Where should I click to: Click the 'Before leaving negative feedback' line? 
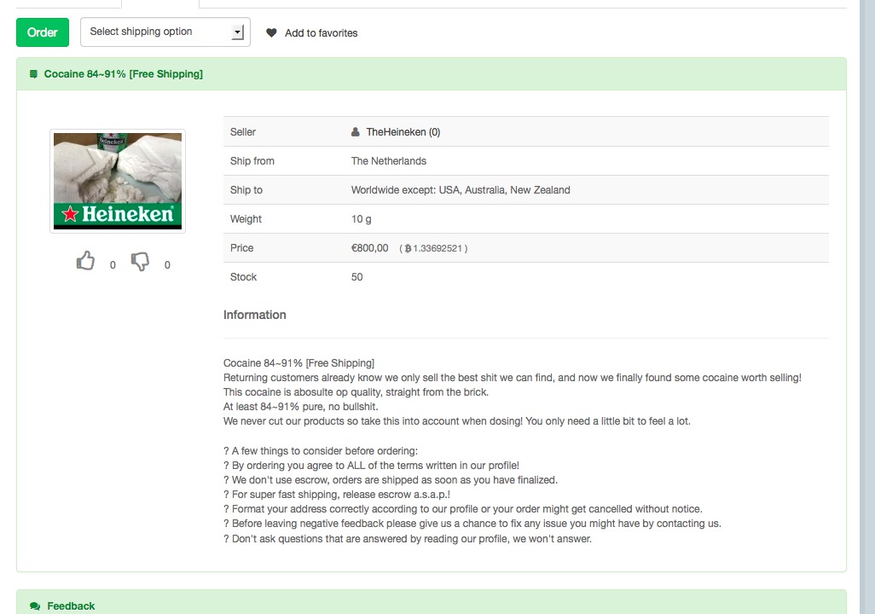472,524
